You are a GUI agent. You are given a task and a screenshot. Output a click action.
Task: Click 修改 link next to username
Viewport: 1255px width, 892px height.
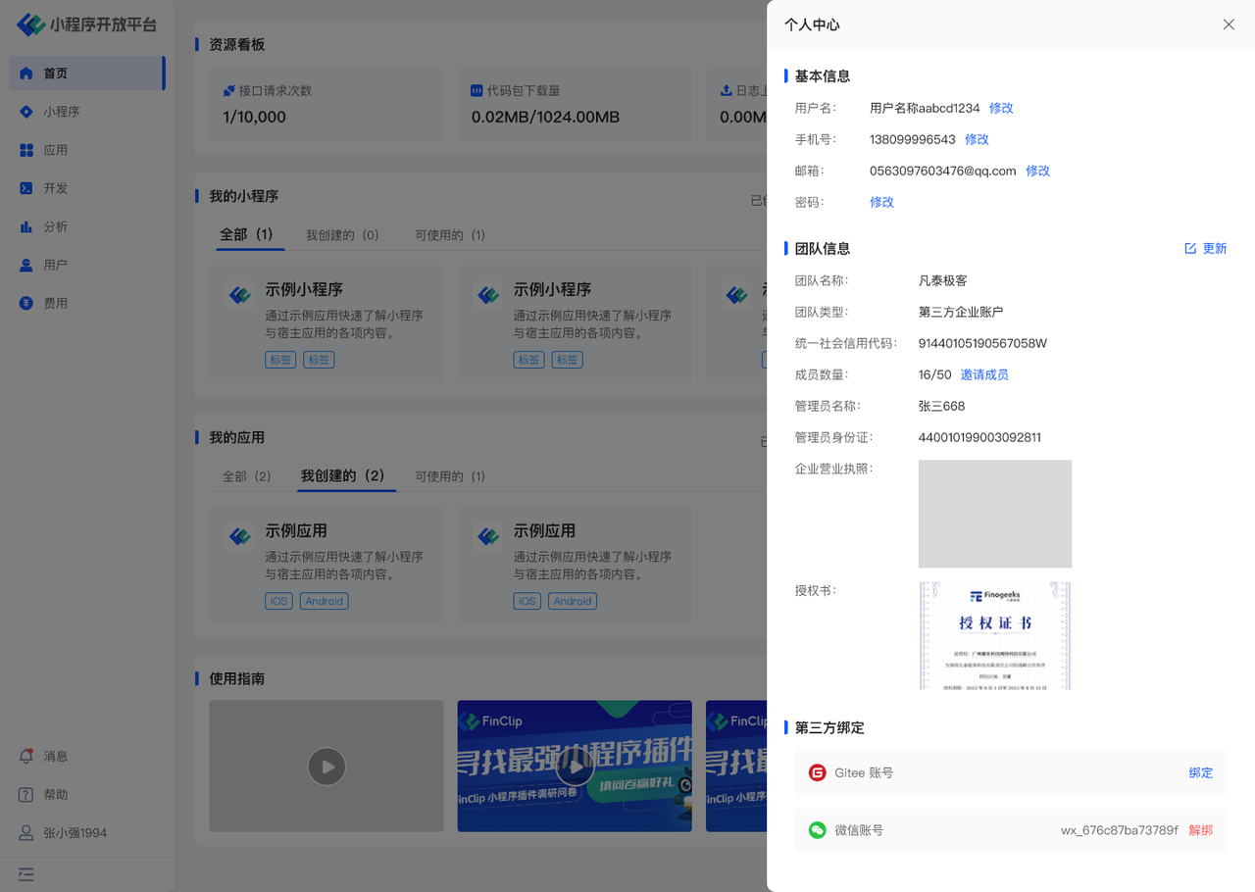click(1001, 108)
